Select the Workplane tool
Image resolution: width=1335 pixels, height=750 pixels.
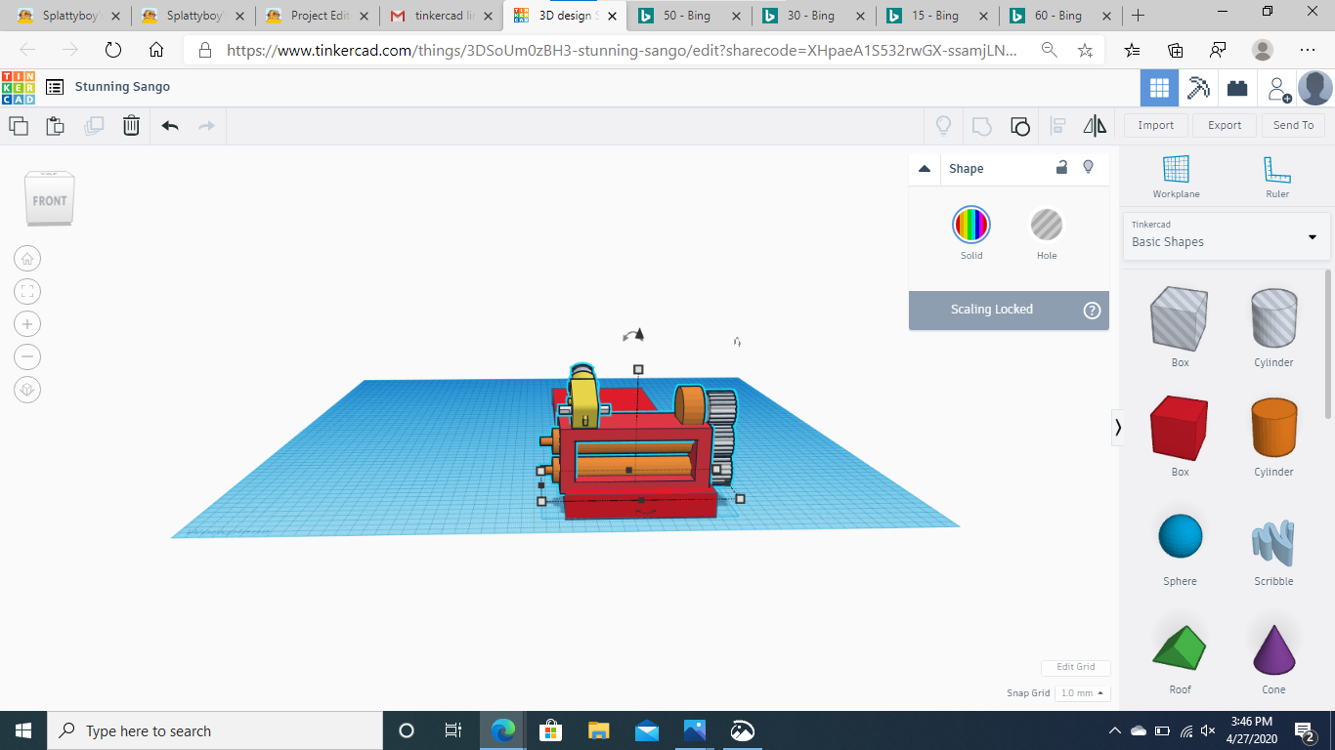coord(1176,177)
